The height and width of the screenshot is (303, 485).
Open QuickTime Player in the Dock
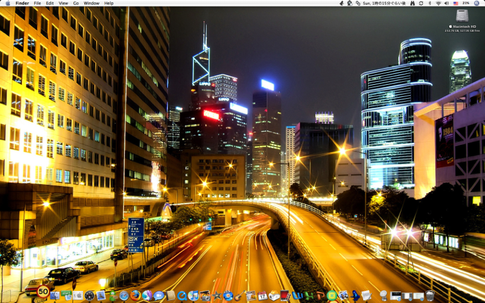point(181,296)
